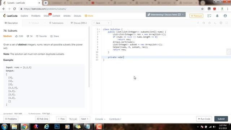Open the Explore page
The height and width of the screenshot is (130, 231).
click(x=24, y=16)
